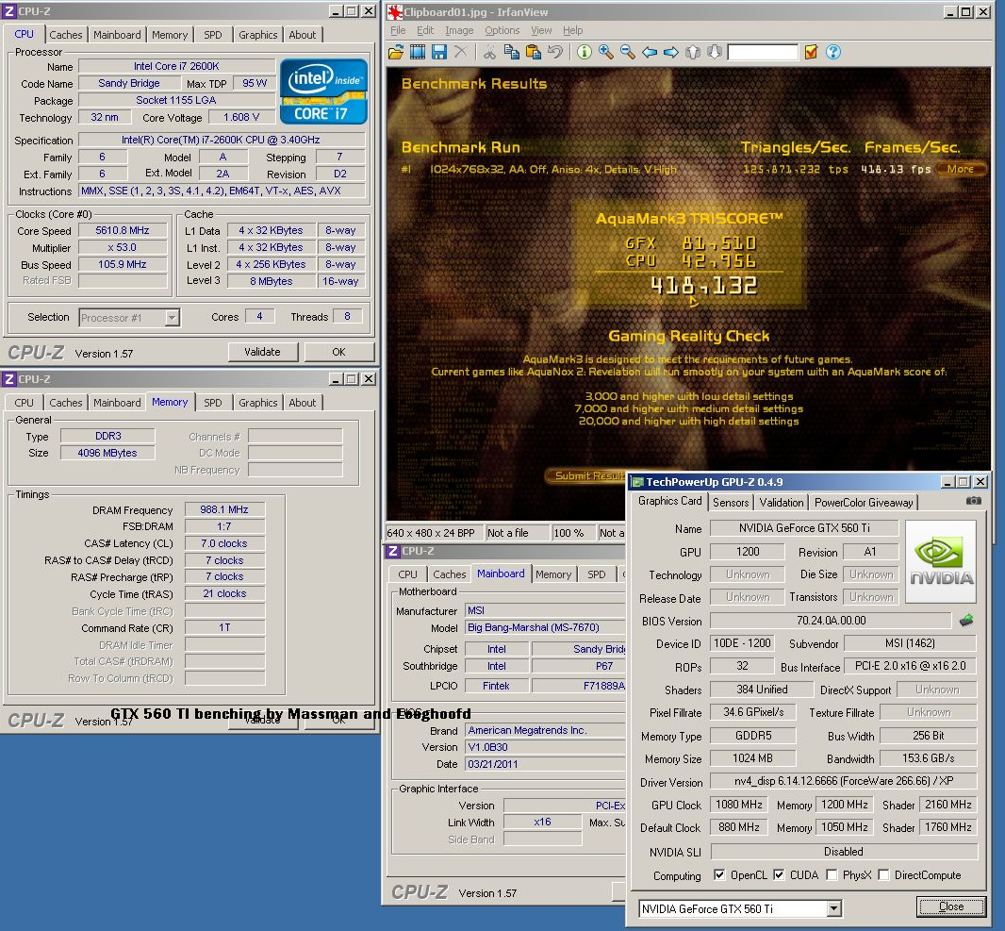Image resolution: width=1005 pixels, height=931 pixels.
Task: Go to previous image with left arrow
Action: click(x=650, y=53)
